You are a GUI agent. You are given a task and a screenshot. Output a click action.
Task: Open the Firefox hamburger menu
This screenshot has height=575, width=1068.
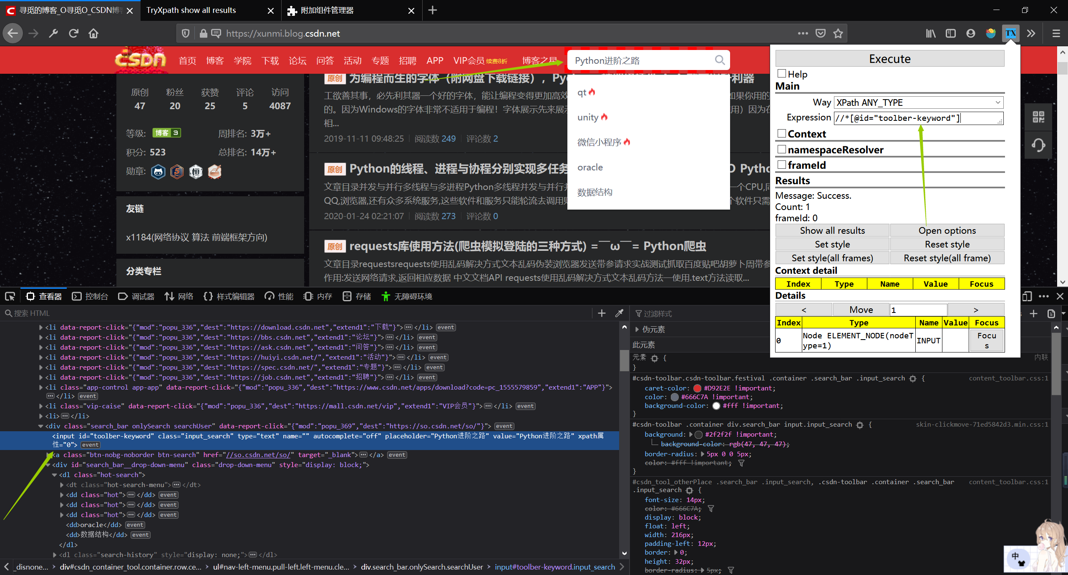(x=1056, y=33)
